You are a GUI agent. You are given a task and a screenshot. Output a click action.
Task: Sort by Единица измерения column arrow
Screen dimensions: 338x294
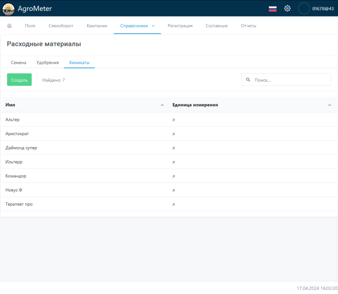pos(330,105)
